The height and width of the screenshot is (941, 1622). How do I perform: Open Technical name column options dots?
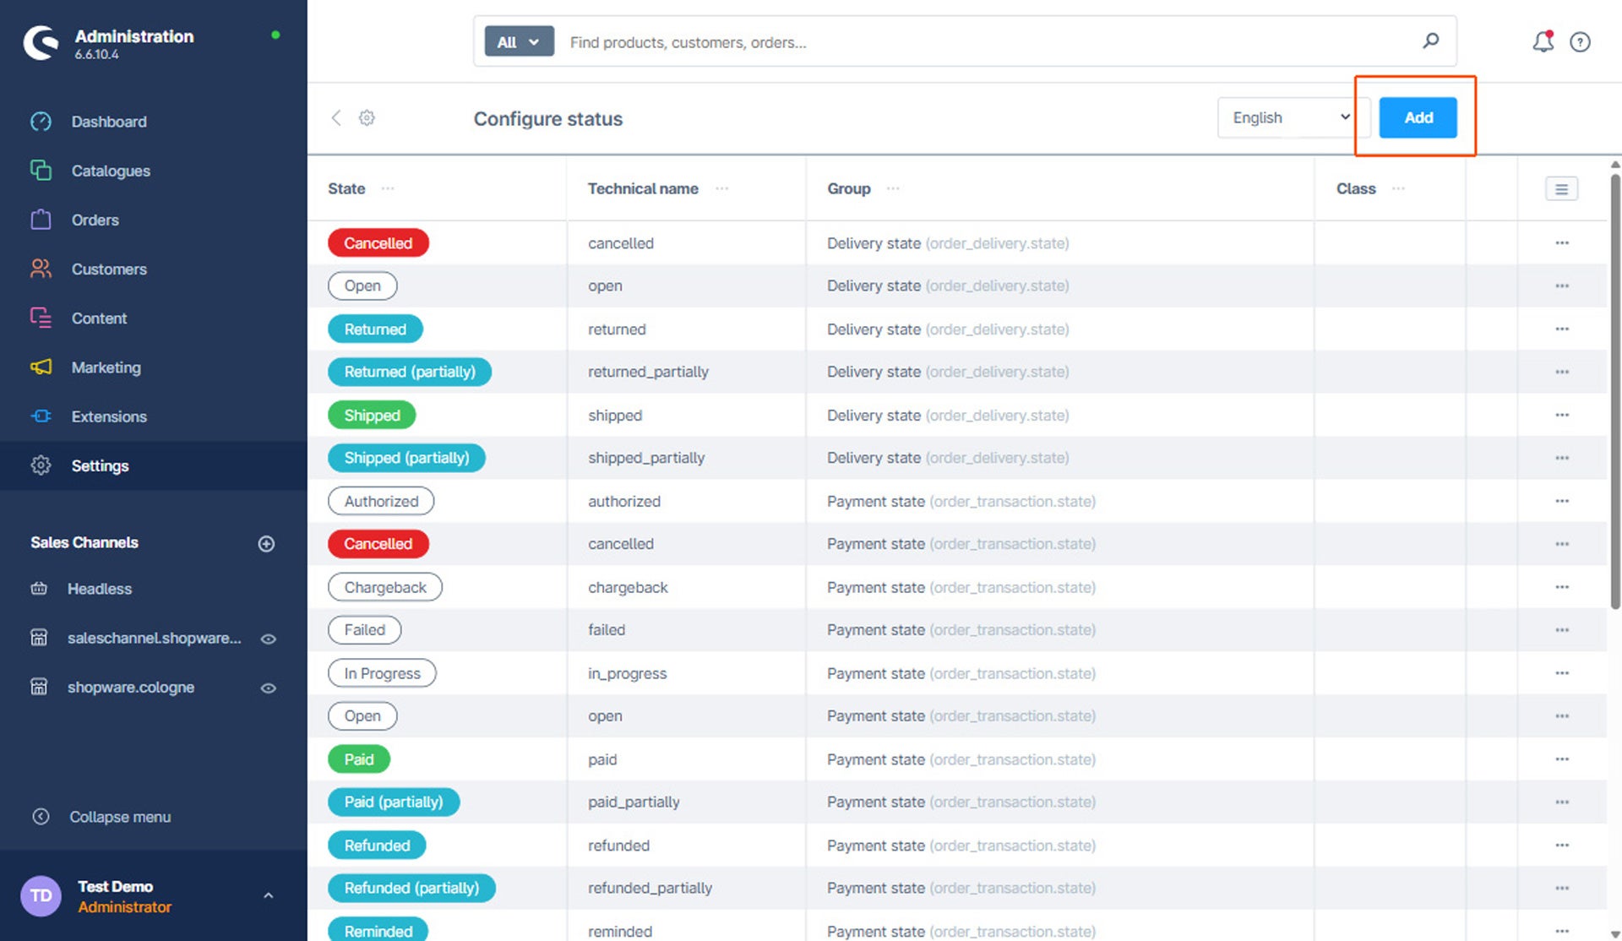721,188
